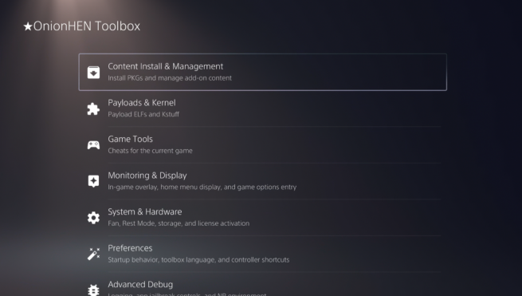
Task: Open the Payloads & Kernel entry
Action: pyautogui.click(x=263, y=109)
